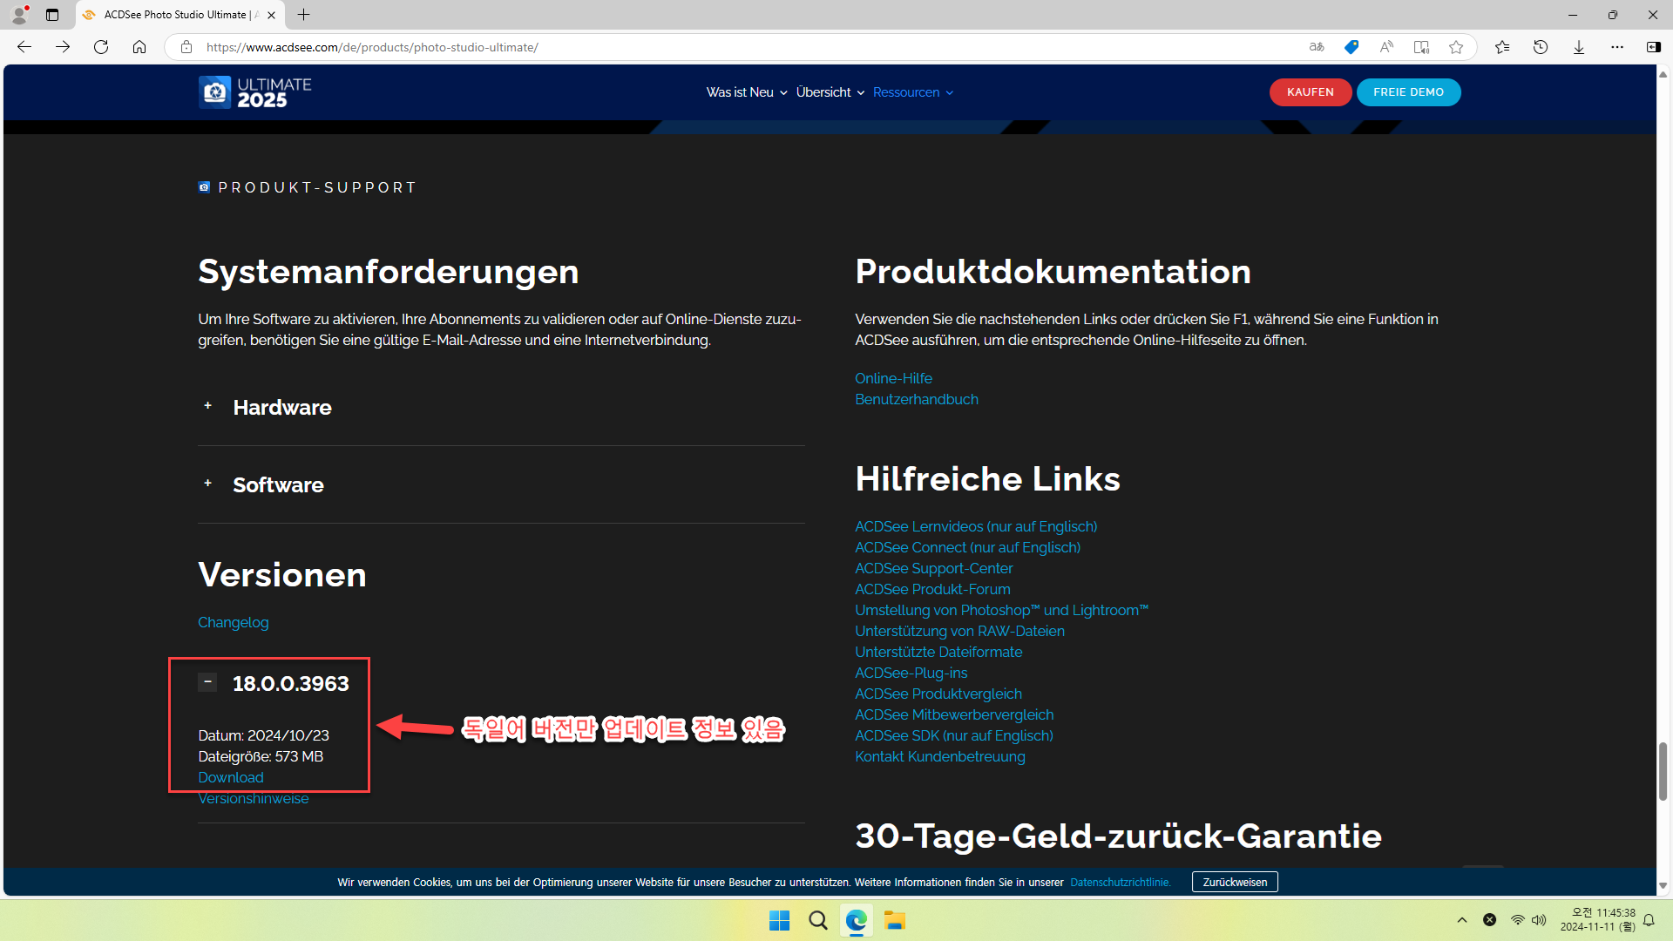The width and height of the screenshot is (1673, 941).
Task: Open the Ressourcen dropdown menu
Action: tap(913, 92)
